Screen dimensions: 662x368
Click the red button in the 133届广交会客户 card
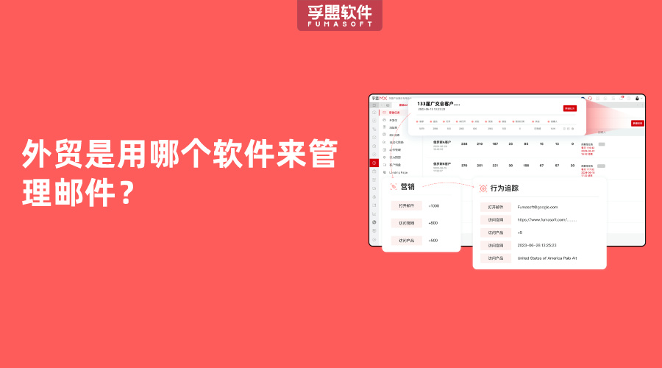click(x=569, y=109)
